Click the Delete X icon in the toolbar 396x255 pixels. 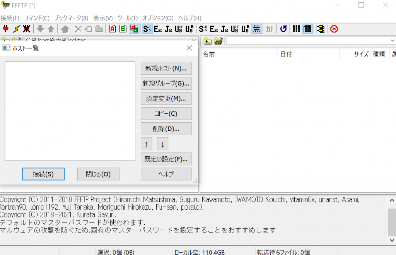coord(78,29)
